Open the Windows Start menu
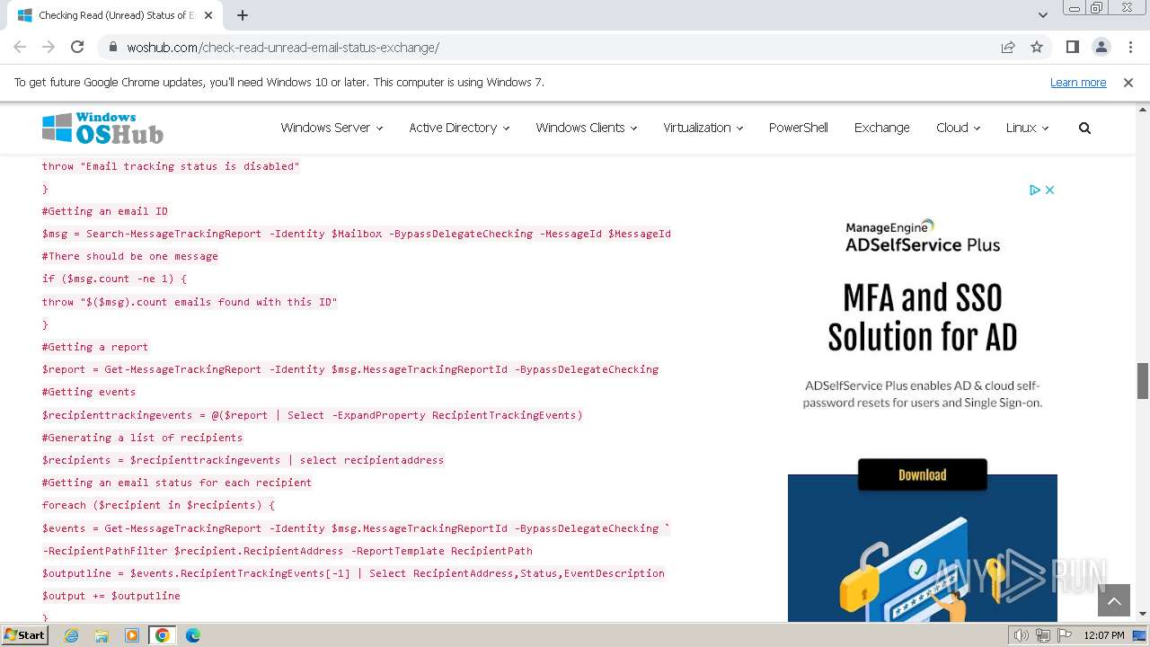The height and width of the screenshot is (647, 1150). [25, 635]
